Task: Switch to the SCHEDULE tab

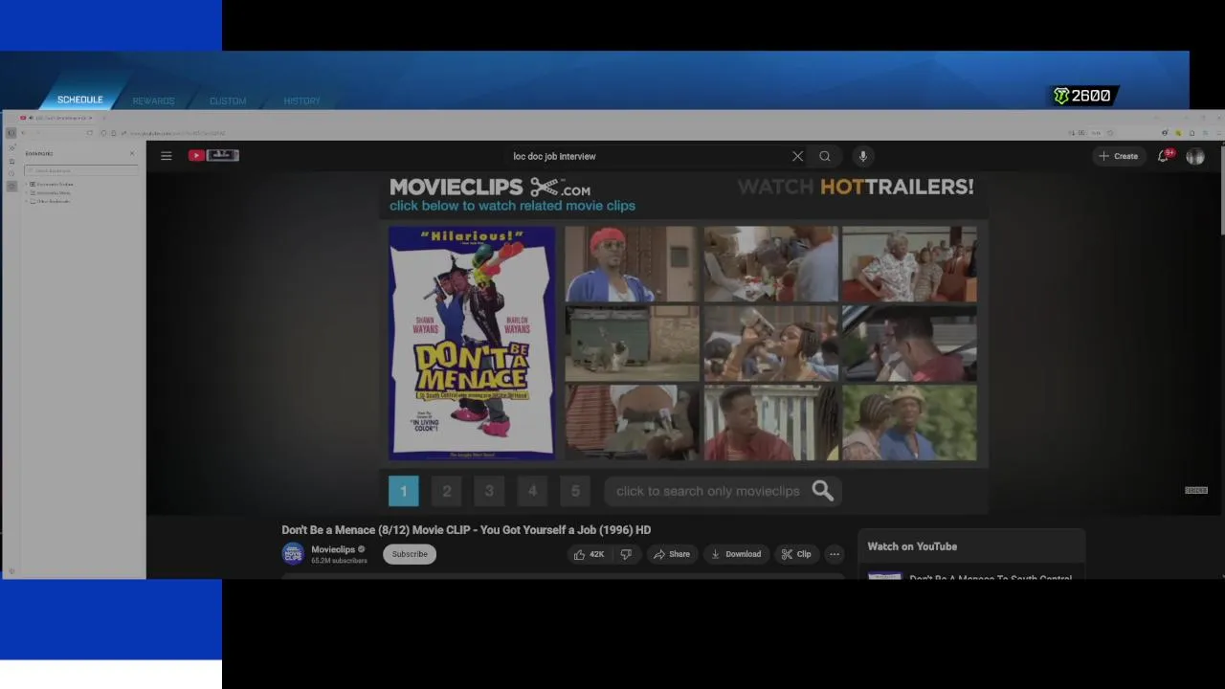Action: coord(79,100)
